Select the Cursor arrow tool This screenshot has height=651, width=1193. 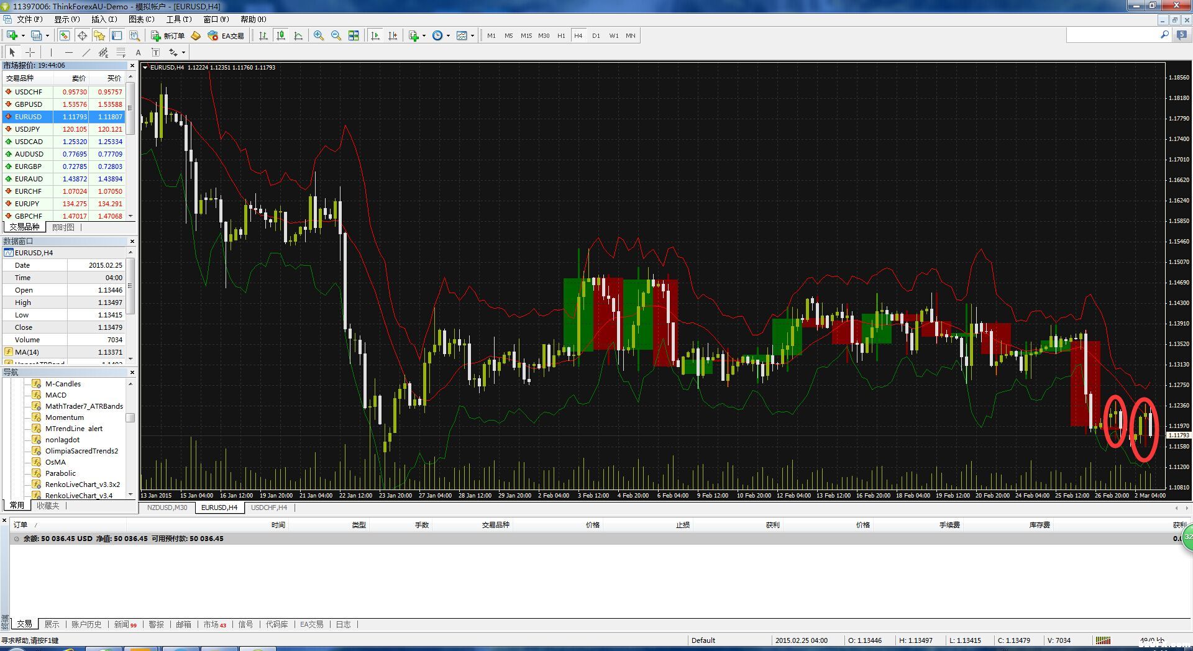click(x=12, y=52)
